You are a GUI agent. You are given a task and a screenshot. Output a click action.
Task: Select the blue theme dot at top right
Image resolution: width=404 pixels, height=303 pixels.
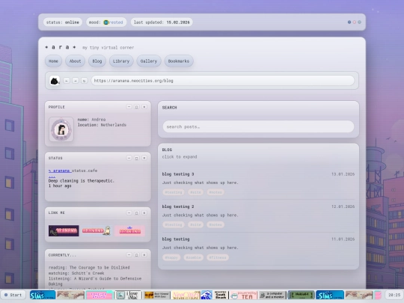click(349, 22)
